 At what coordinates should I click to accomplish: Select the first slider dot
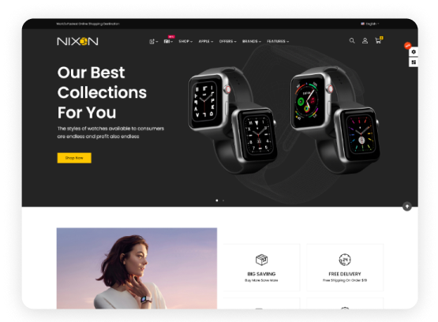click(x=217, y=200)
